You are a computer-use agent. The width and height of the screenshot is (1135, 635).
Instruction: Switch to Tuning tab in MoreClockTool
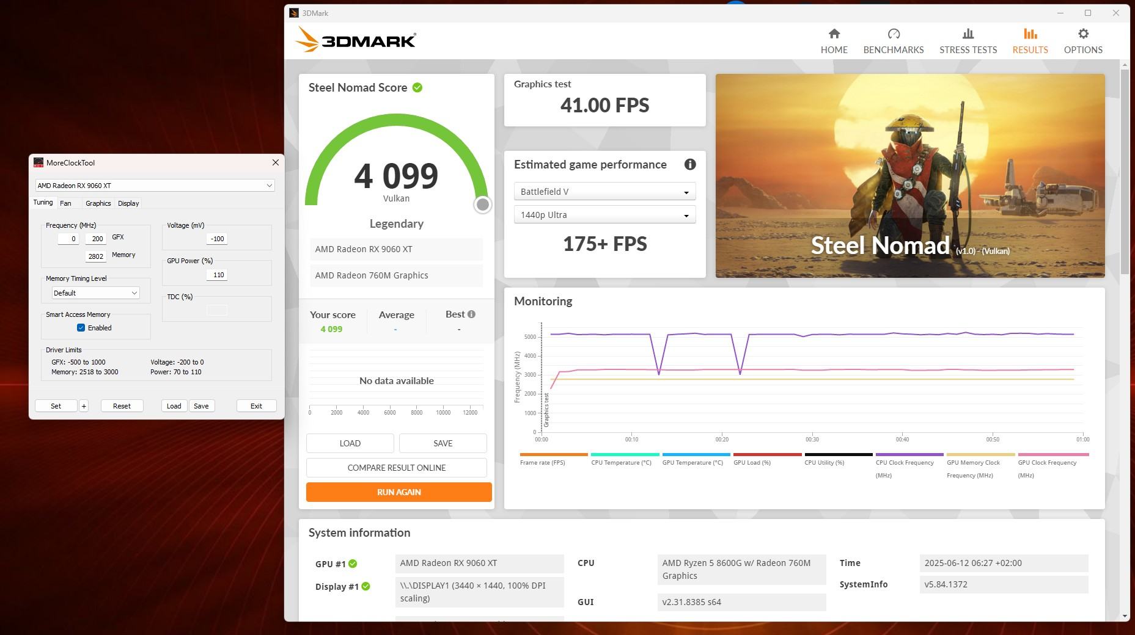click(x=43, y=203)
